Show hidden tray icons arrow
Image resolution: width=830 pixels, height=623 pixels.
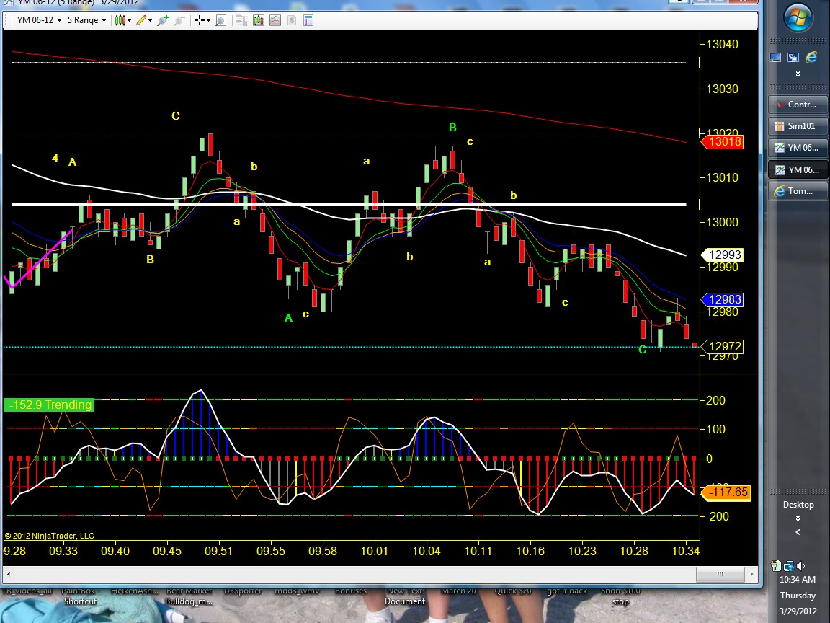coord(798,532)
